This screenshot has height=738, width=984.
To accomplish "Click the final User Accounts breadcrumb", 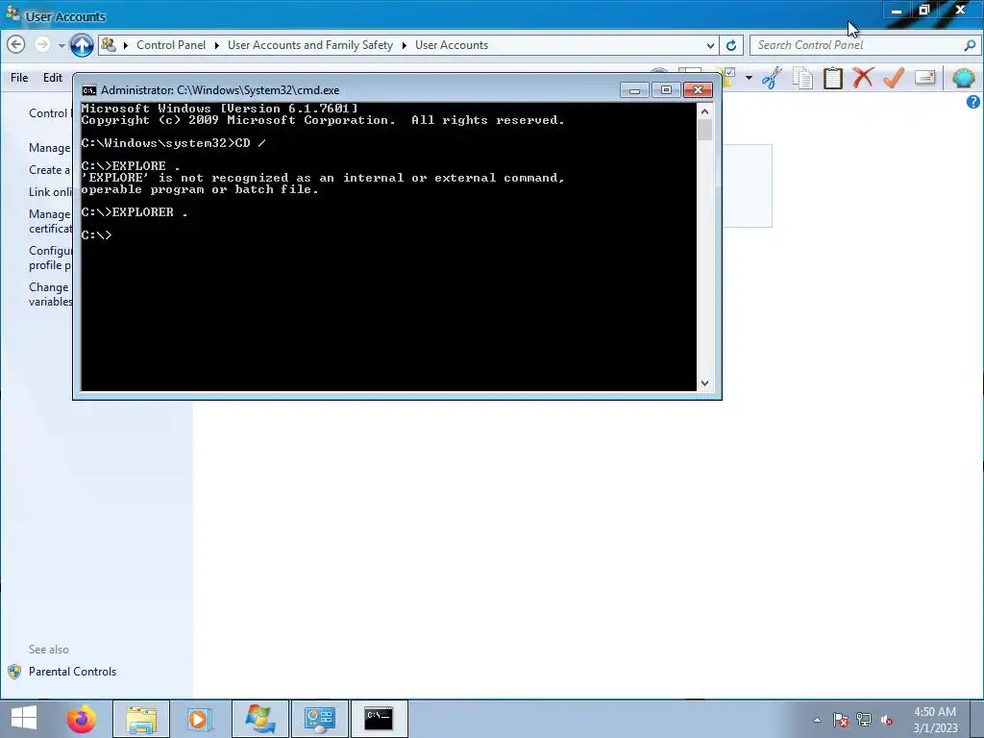I will pos(452,45).
